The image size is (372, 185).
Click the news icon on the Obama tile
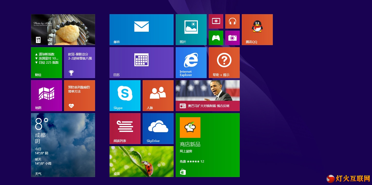click(183, 106)
